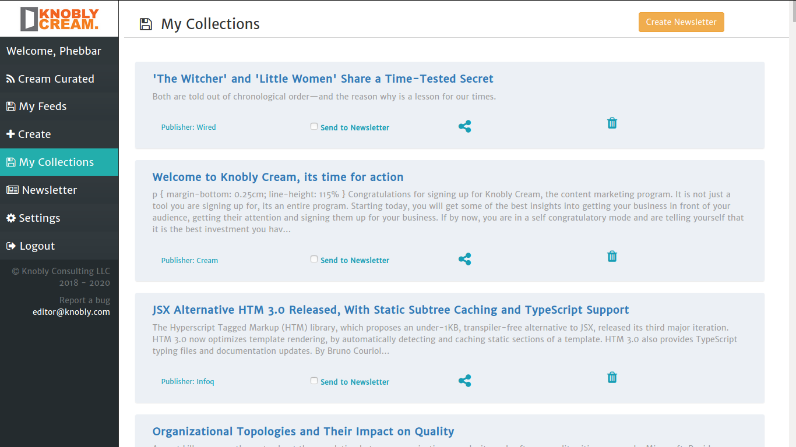Click the Witcher article summary text

click(x=324, y=97)
